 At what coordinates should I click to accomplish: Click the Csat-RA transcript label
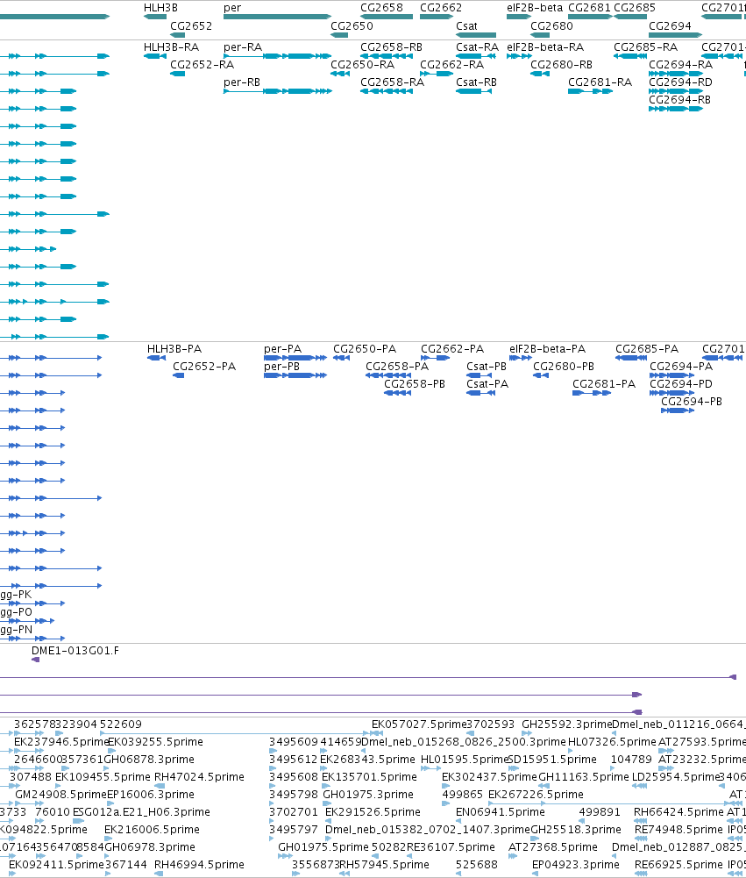(x=478, y=47)
